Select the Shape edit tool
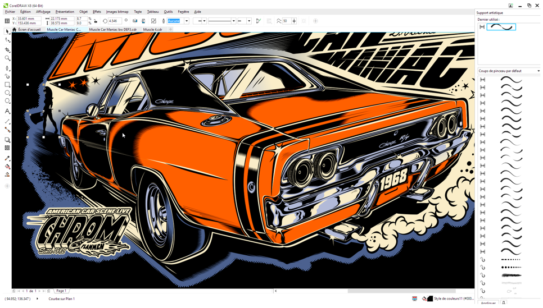543x308 pixels. [x=7, y=40]
